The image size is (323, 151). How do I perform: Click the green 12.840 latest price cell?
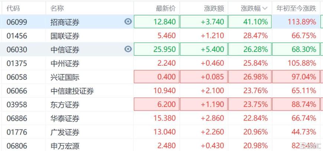click(156, 22)
